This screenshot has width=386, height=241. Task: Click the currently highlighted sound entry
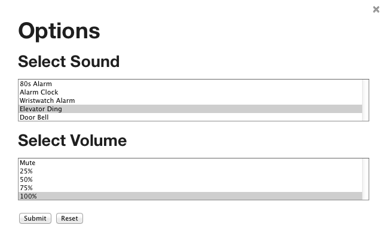(x=190, y=109)
